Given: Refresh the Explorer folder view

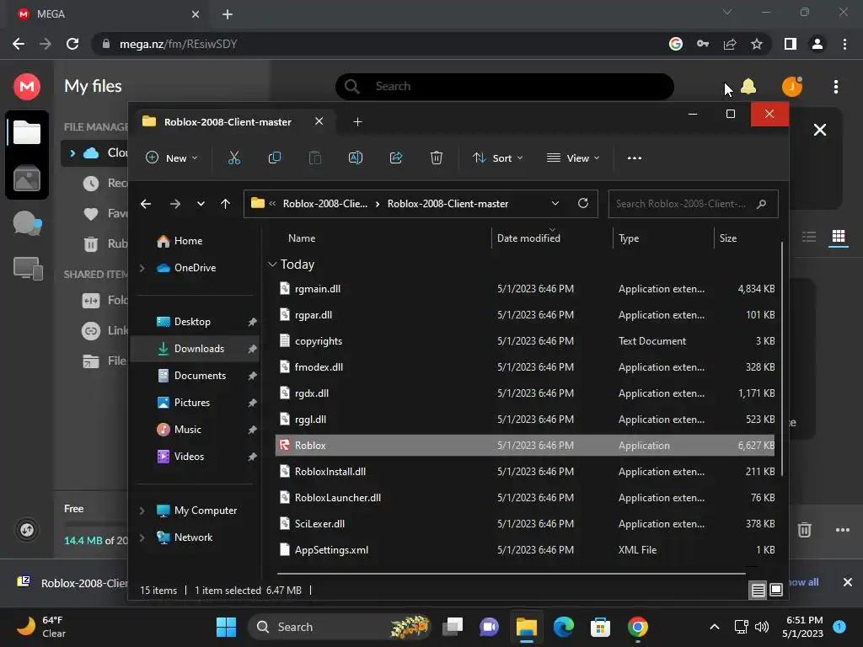Looking at the screenshot, I should point(583,204).
